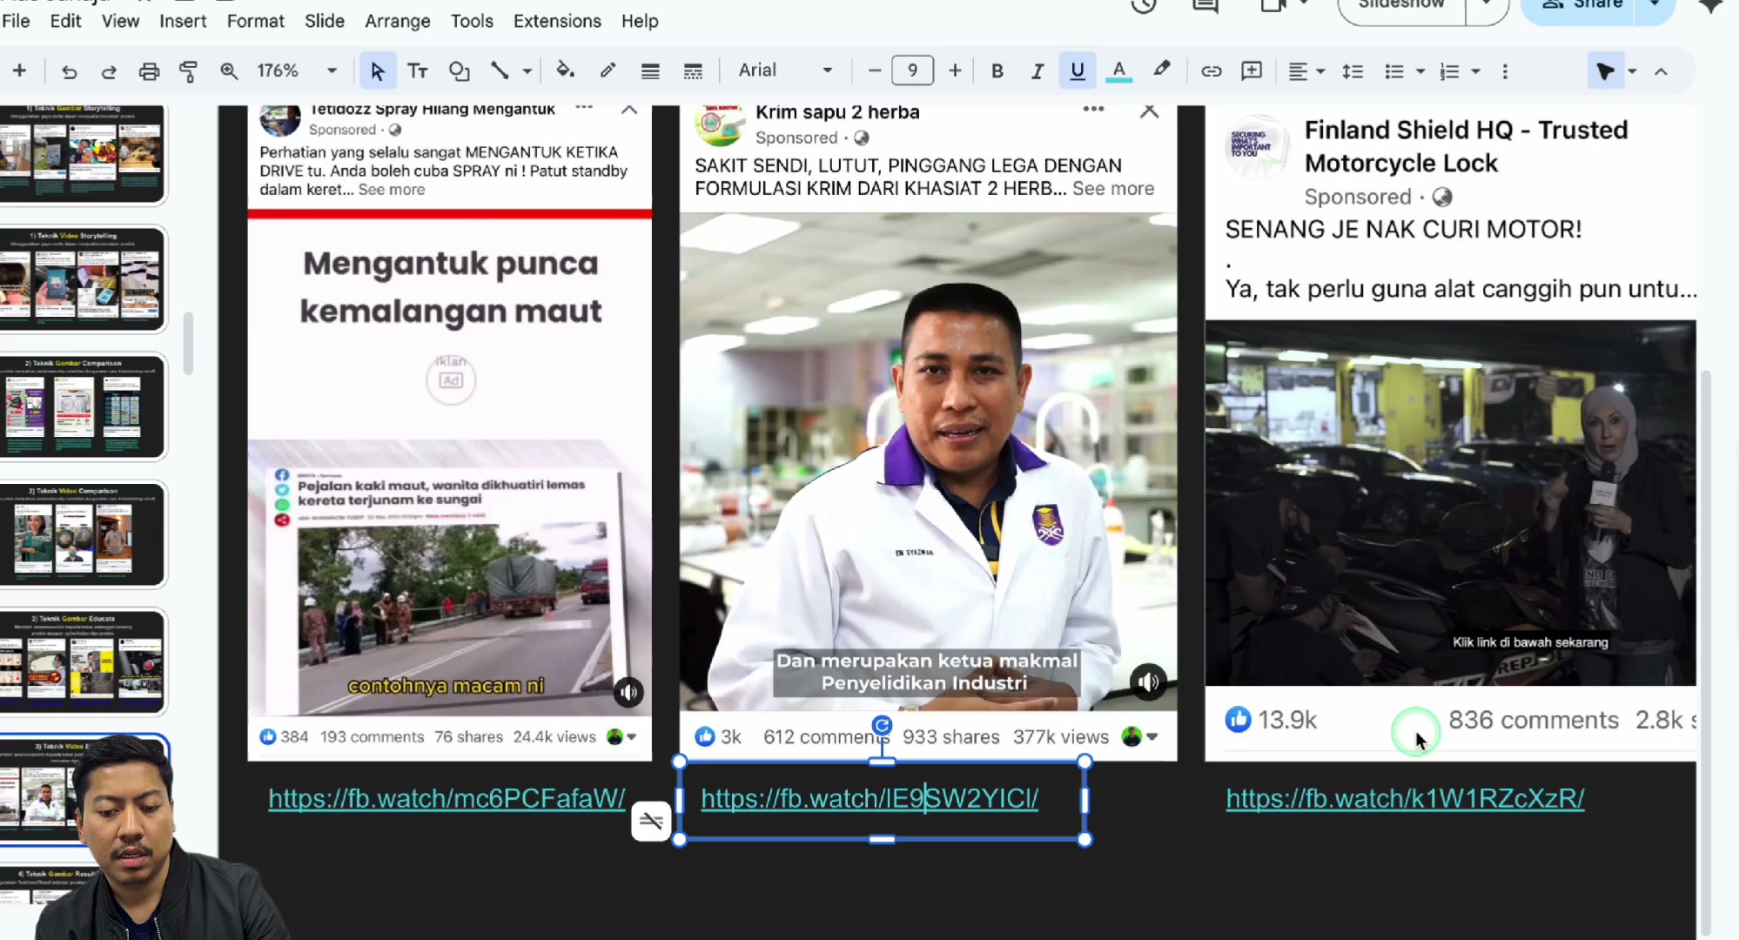Screen dimensions: 1739x940
Task: Open the Slide menu
Action: (325, 21)
